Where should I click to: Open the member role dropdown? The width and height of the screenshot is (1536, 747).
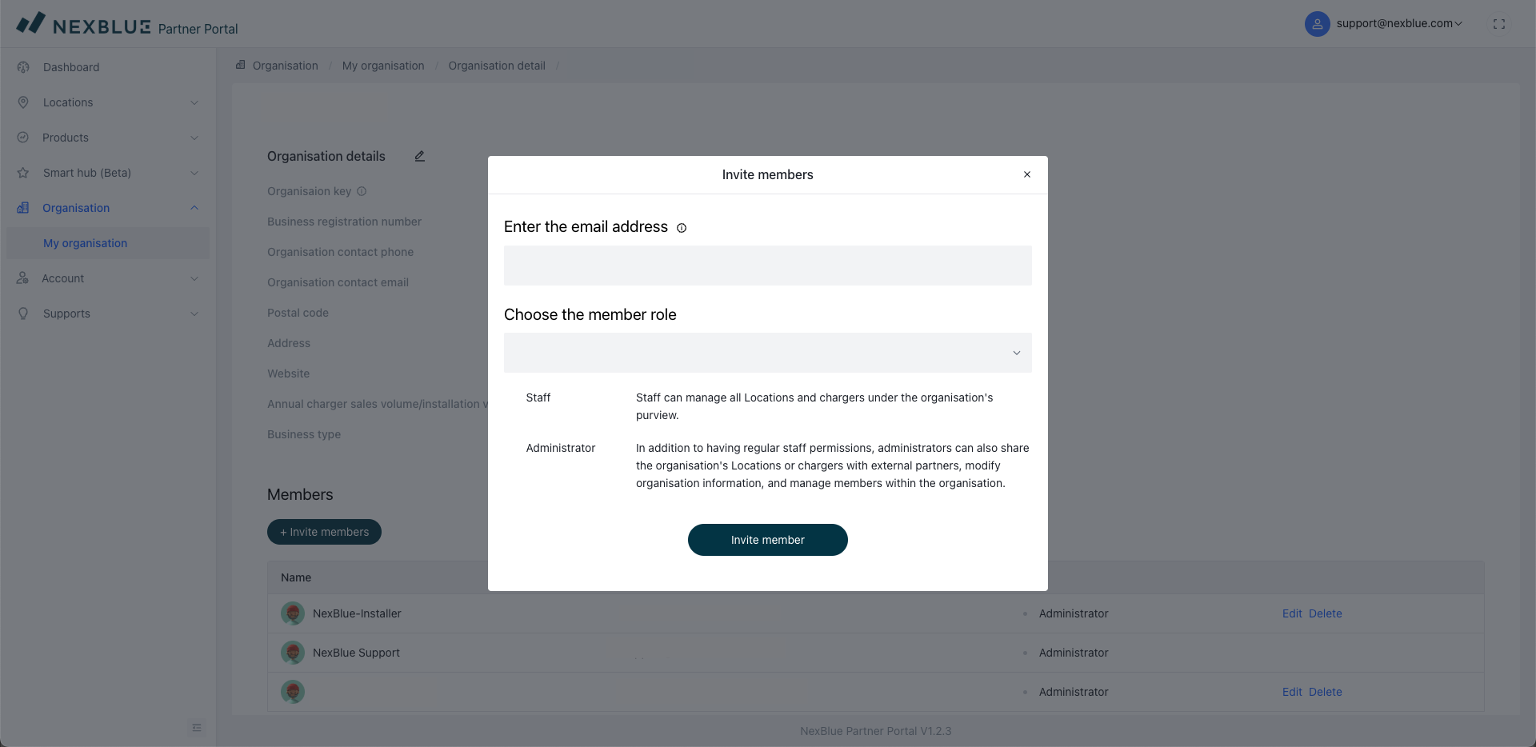[x=767, y=353]
